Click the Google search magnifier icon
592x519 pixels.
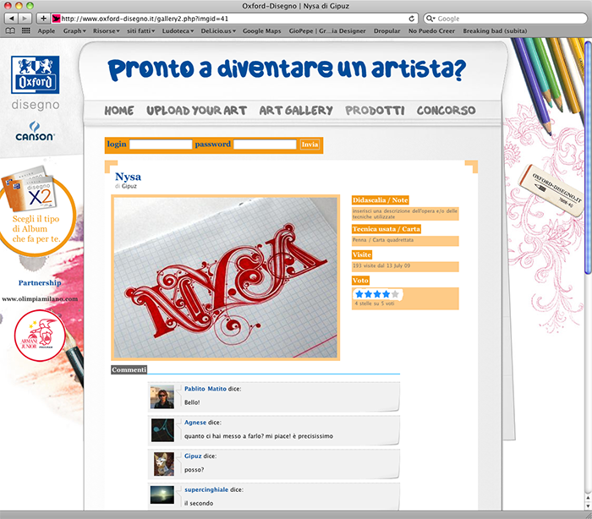(x=430, y=18)
